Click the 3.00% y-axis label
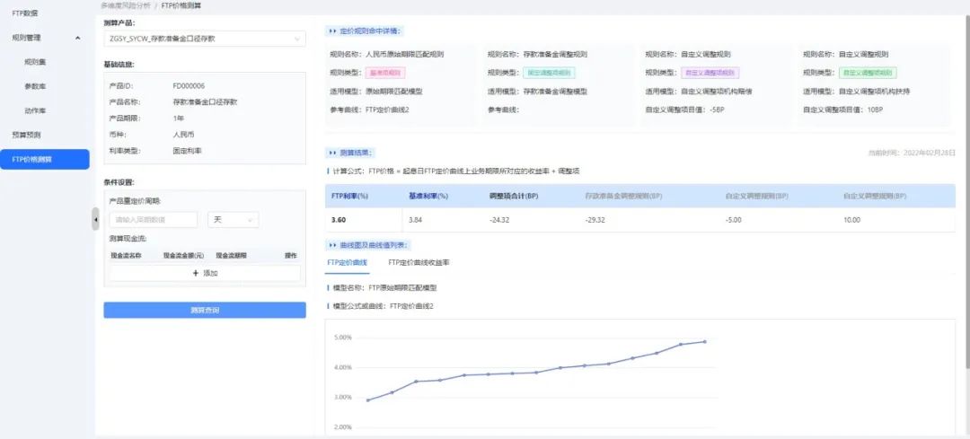Image resolution: width=970 pixels, height=439 pixels. click(x=343, y=397)
